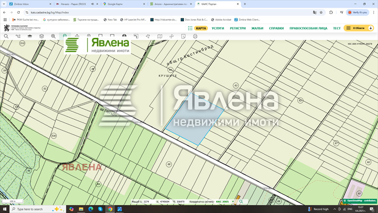This screenshot has width=378, height=213.
Task: Click the print map icon
Action: [x=195, y=36]
